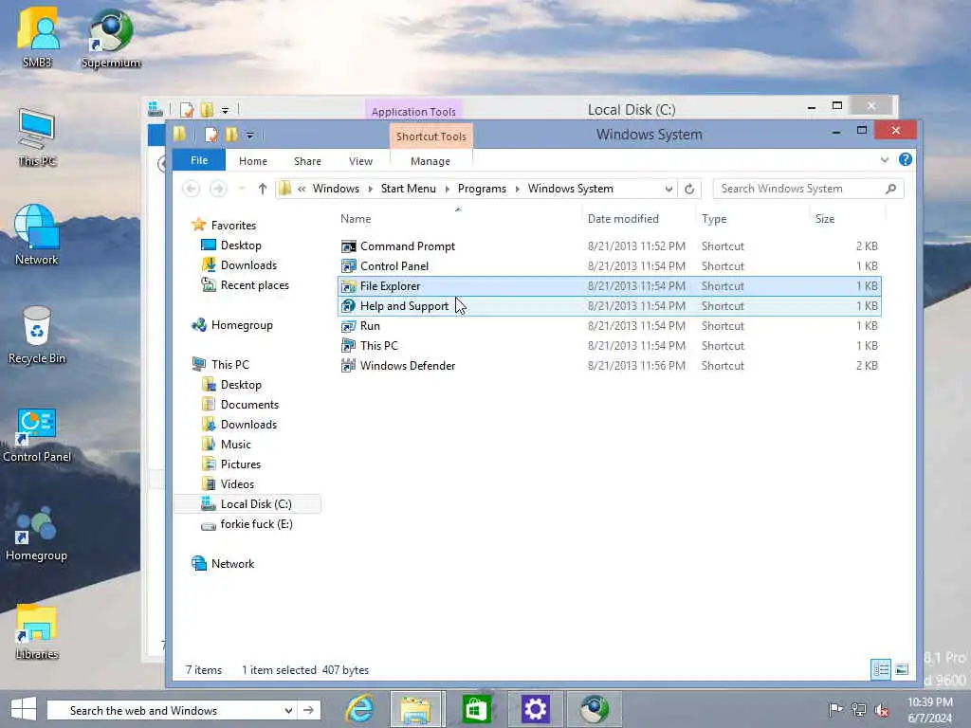Open PC Settings gear in taskbar
This screenshot has height=728, width=971.
click(535, 709)
